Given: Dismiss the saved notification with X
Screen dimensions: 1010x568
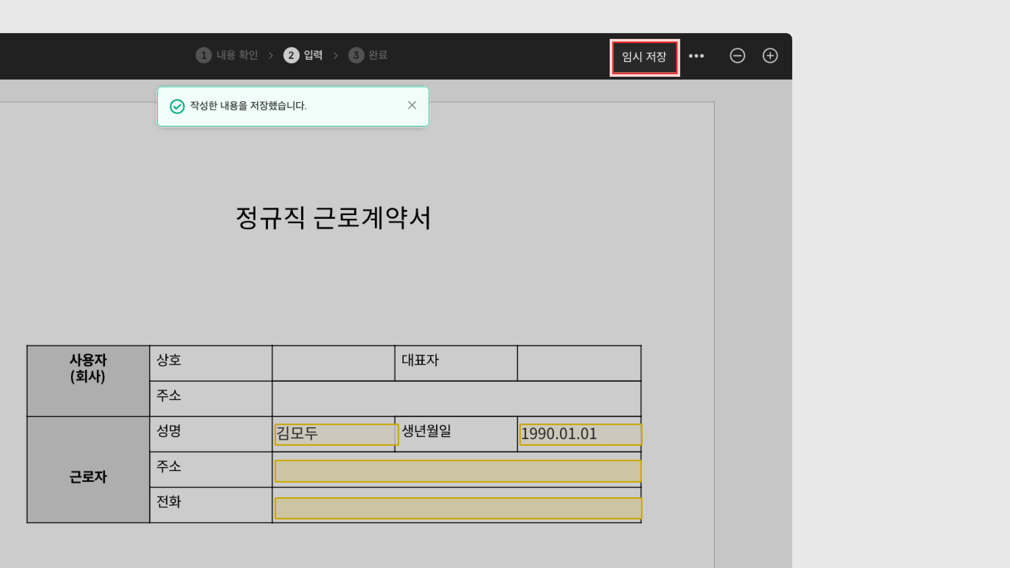Looking at the screenshot, I should coord(412,105).
